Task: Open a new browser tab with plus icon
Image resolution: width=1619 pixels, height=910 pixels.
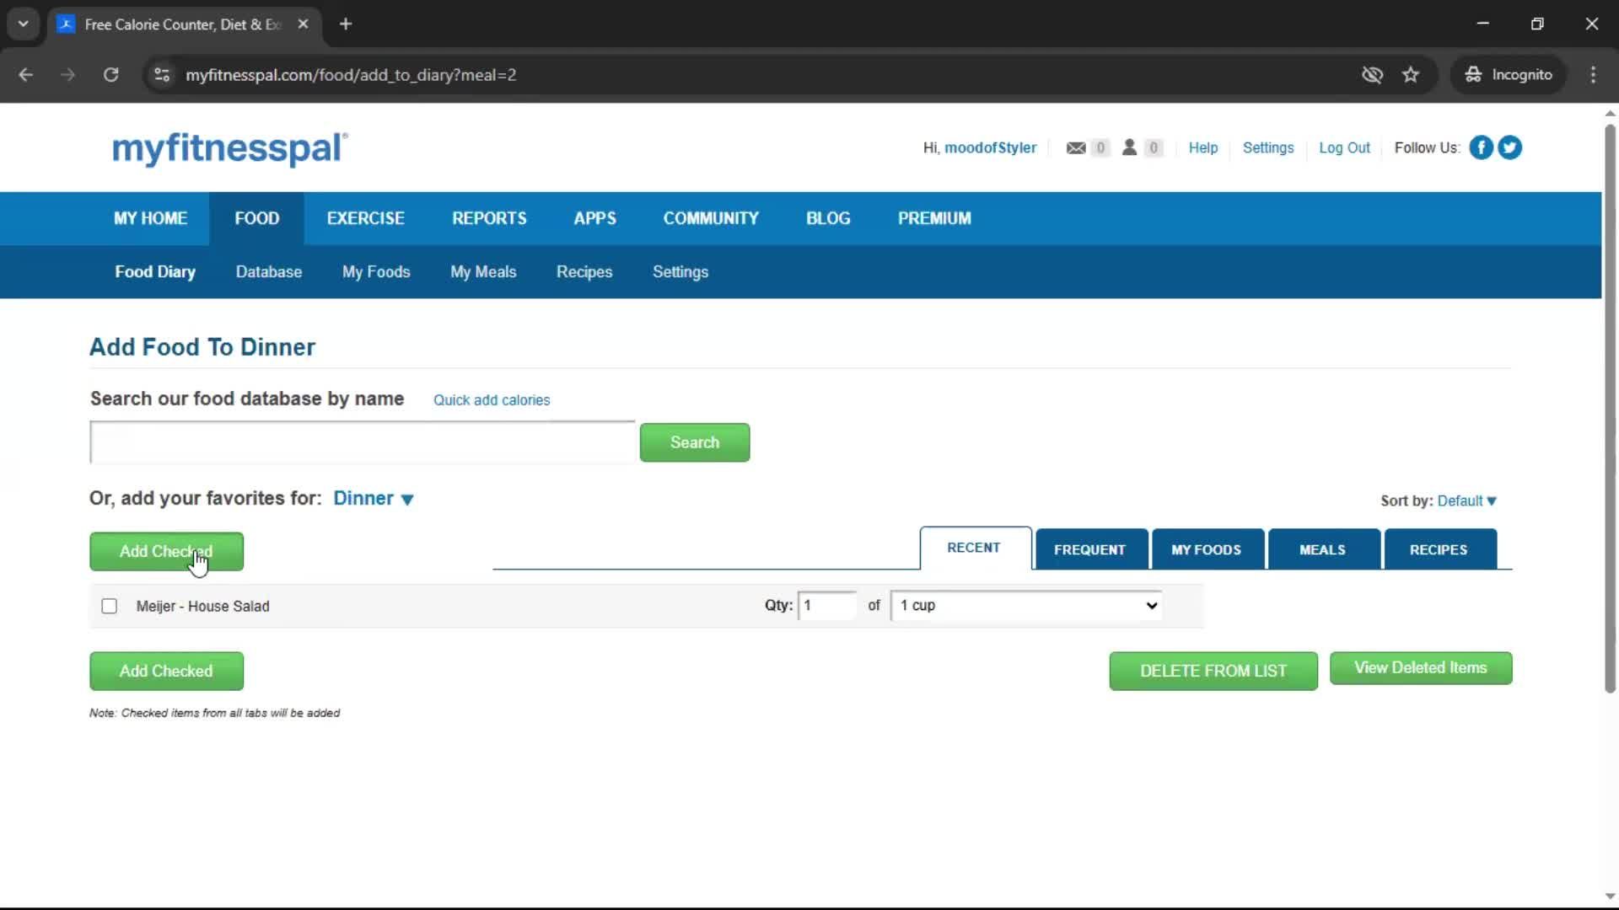Action: click(346, 24)
